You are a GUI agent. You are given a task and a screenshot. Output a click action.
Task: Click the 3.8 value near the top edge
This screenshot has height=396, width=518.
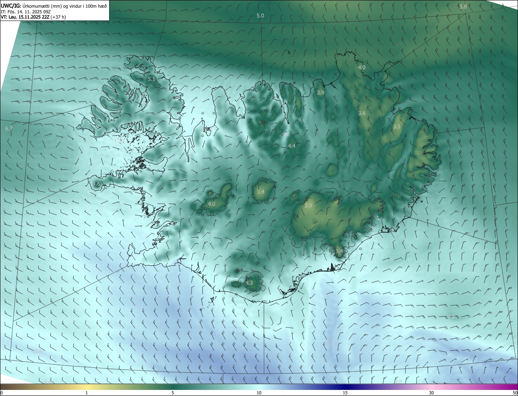463,7
